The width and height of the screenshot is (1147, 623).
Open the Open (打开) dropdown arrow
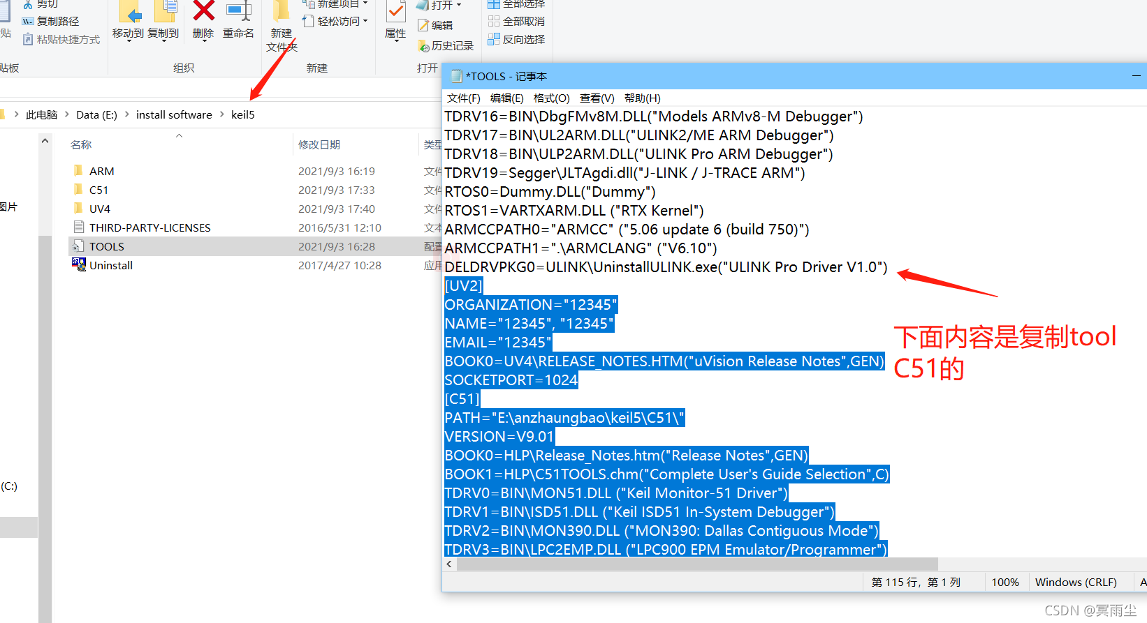[459, 5]
